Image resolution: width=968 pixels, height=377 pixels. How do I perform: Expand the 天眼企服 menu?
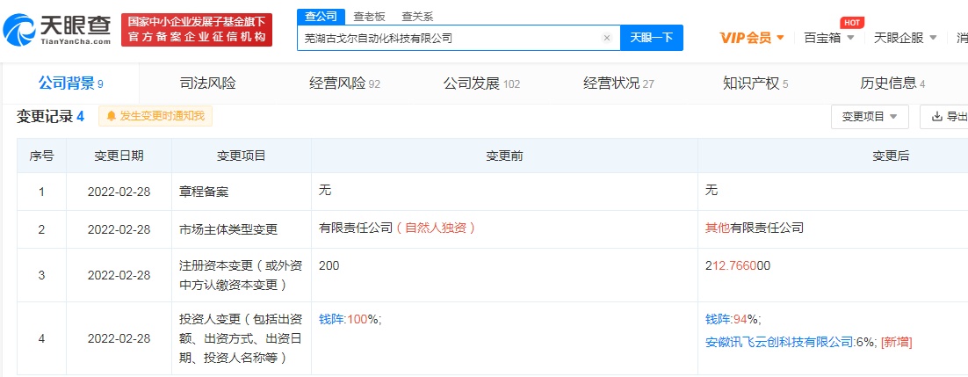pos(905,38)
